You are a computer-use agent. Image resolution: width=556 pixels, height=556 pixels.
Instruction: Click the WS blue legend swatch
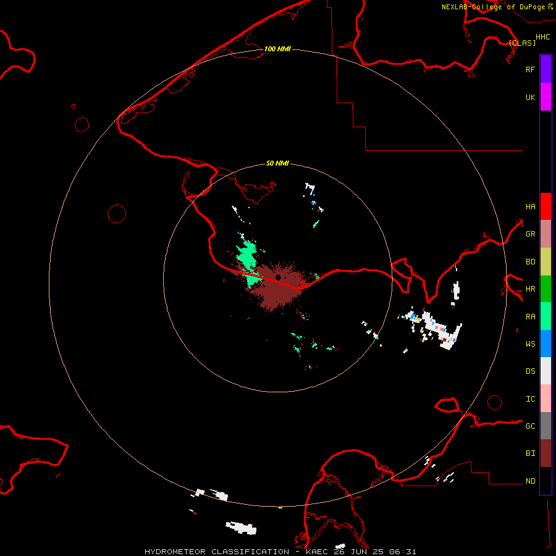(x=545, y=343)
